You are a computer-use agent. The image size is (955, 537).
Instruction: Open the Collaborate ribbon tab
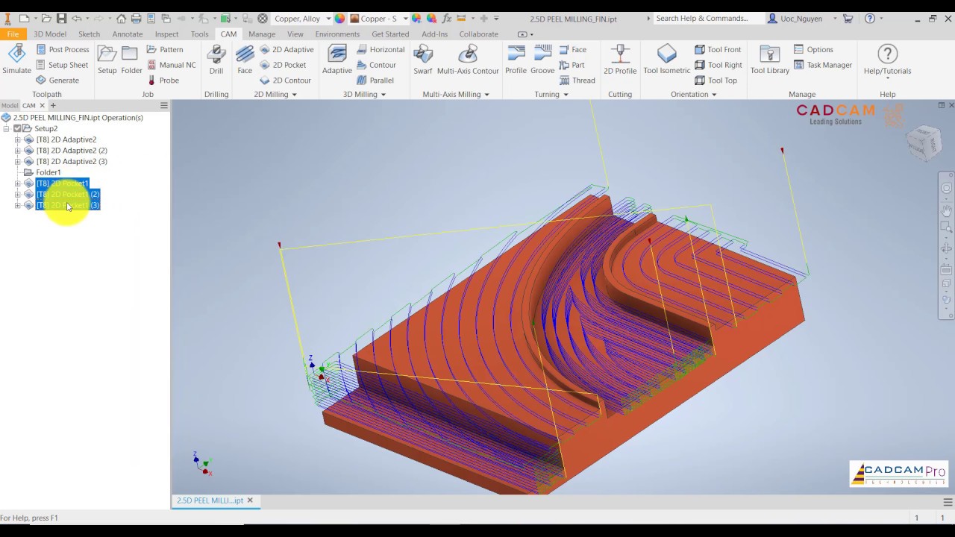(x=479, y=34)
